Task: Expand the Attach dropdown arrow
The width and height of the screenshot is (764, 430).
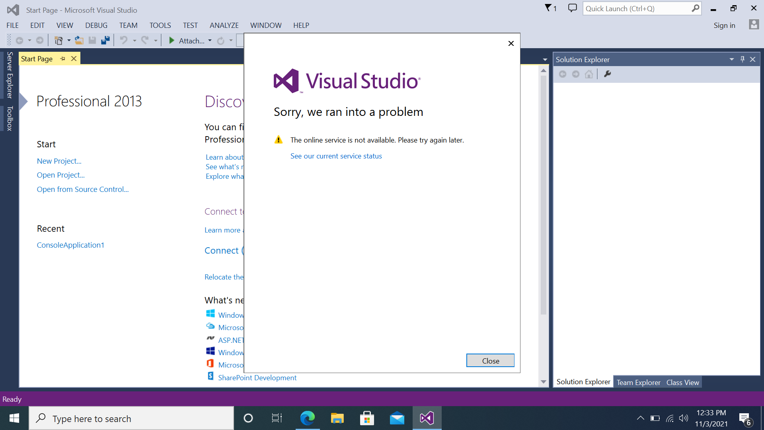Action: 210,40
